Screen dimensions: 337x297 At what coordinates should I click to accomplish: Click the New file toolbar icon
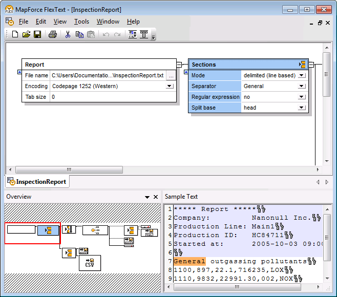[15, 34]
